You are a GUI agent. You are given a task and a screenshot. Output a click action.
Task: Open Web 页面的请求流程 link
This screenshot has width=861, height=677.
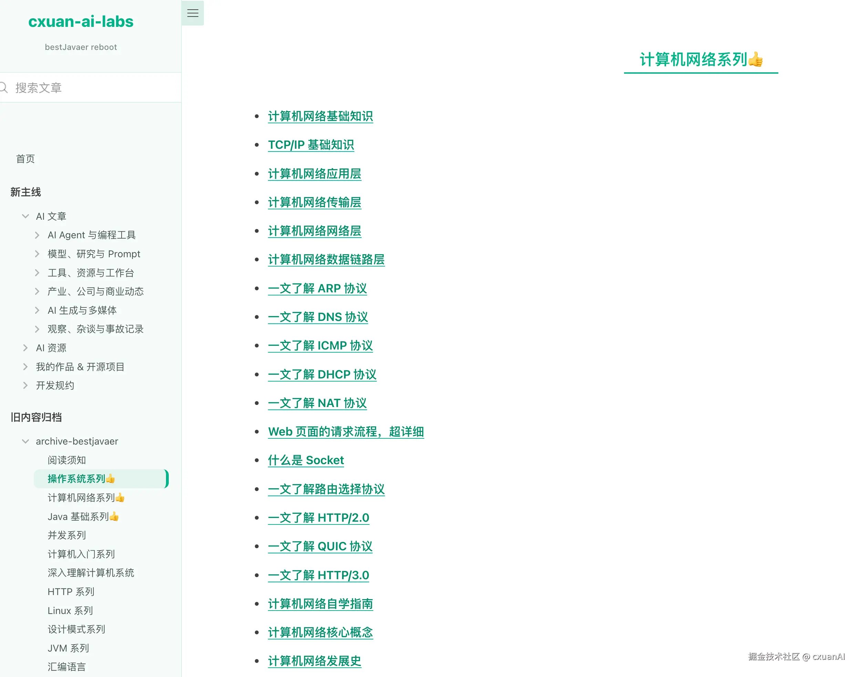[346, 431]
